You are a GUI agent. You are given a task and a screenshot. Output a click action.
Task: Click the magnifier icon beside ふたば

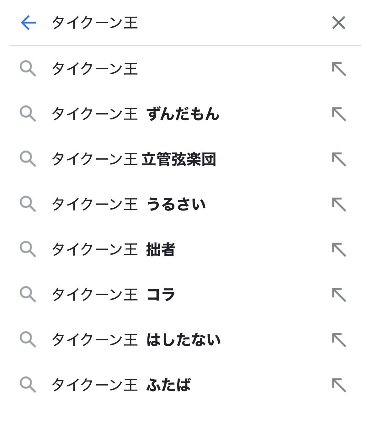(x=28, y=385)
